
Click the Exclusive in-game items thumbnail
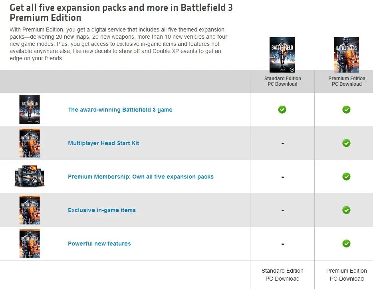coord(30,210)
